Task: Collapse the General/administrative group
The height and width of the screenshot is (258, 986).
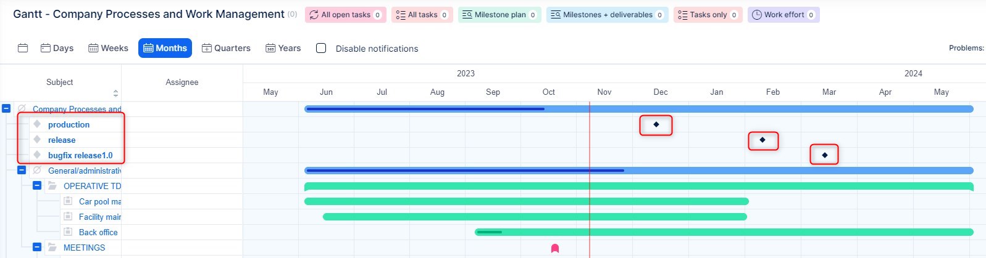Action: click(22, 170)
